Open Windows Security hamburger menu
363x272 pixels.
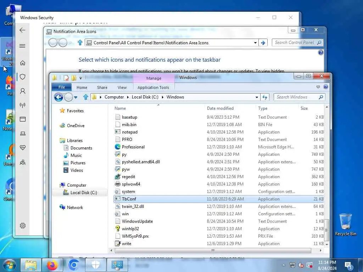(x=22, y=46)
